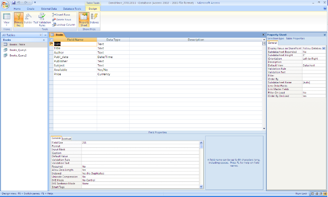The width and height of the screenshot is (328, 197).
Task: Switch to Datasheet View from status bar
Action: [312, 194]
